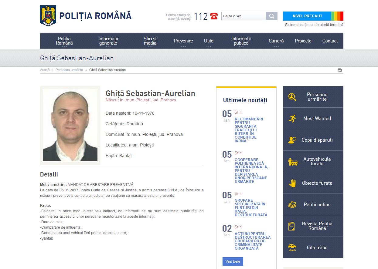Click the Obiecte furate hand icon
Image resolution: width=378 pixels, height=269 pixels.
point(292,183)
